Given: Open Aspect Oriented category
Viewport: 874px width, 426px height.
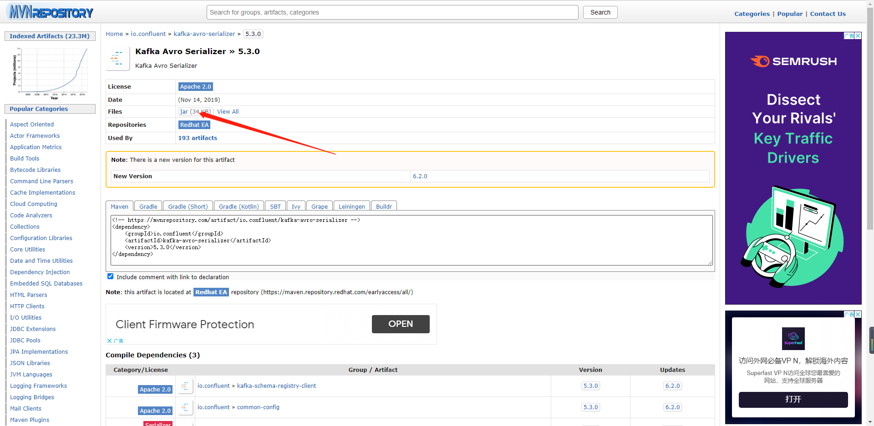Looking at the screenshot, I should [32, 124].
